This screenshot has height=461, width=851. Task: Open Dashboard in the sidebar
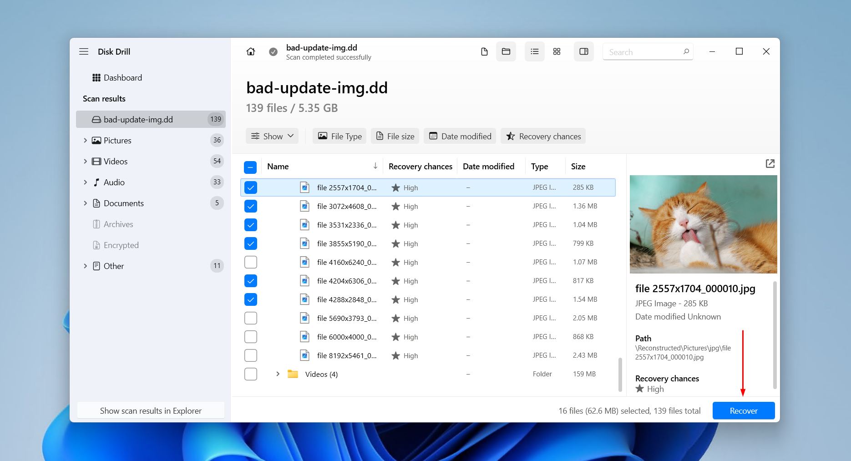click(117, 78)
